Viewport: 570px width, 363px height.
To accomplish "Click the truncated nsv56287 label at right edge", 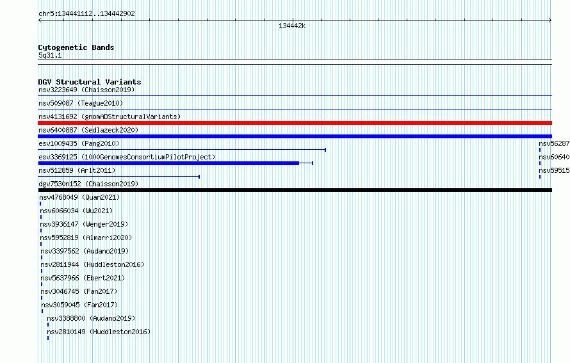I will 554,143.
